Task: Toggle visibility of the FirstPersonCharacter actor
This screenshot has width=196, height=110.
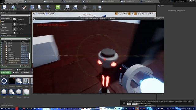Action: point(2,58)
